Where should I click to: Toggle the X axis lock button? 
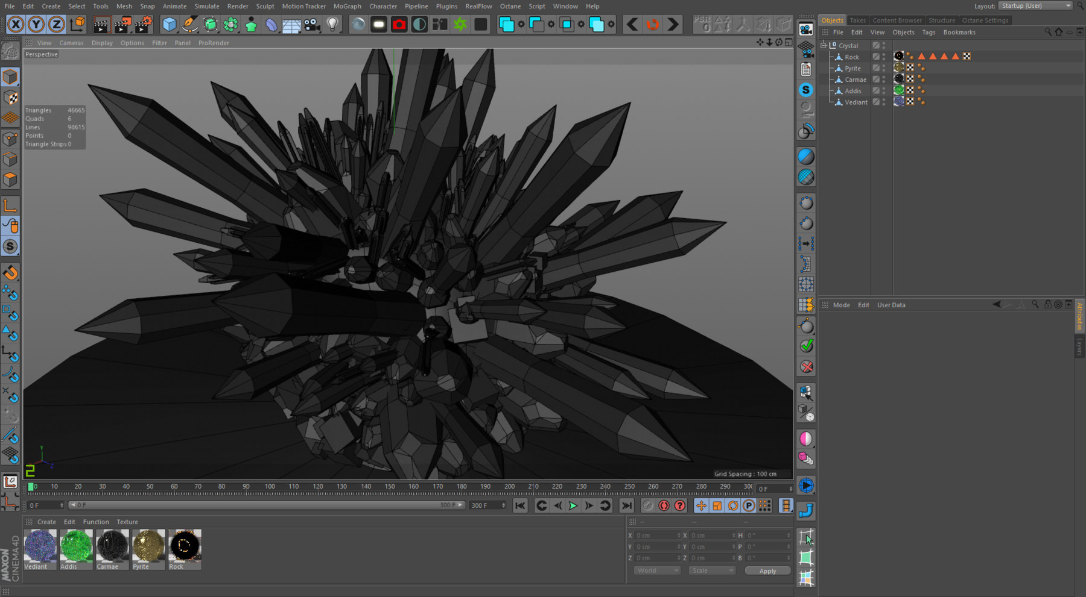[x=15, y=24]
